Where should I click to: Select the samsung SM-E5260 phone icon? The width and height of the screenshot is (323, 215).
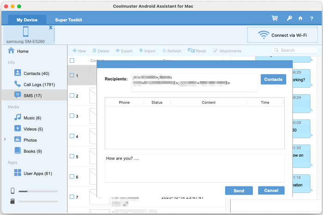[x=26, y=31]
